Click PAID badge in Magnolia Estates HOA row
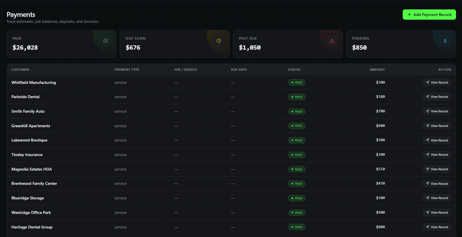This screenshot has width=462, height=237. click(297, 169)
